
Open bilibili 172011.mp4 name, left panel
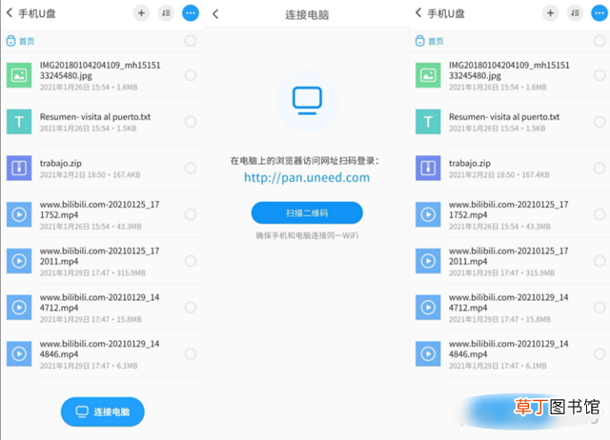tap(99, 256)
